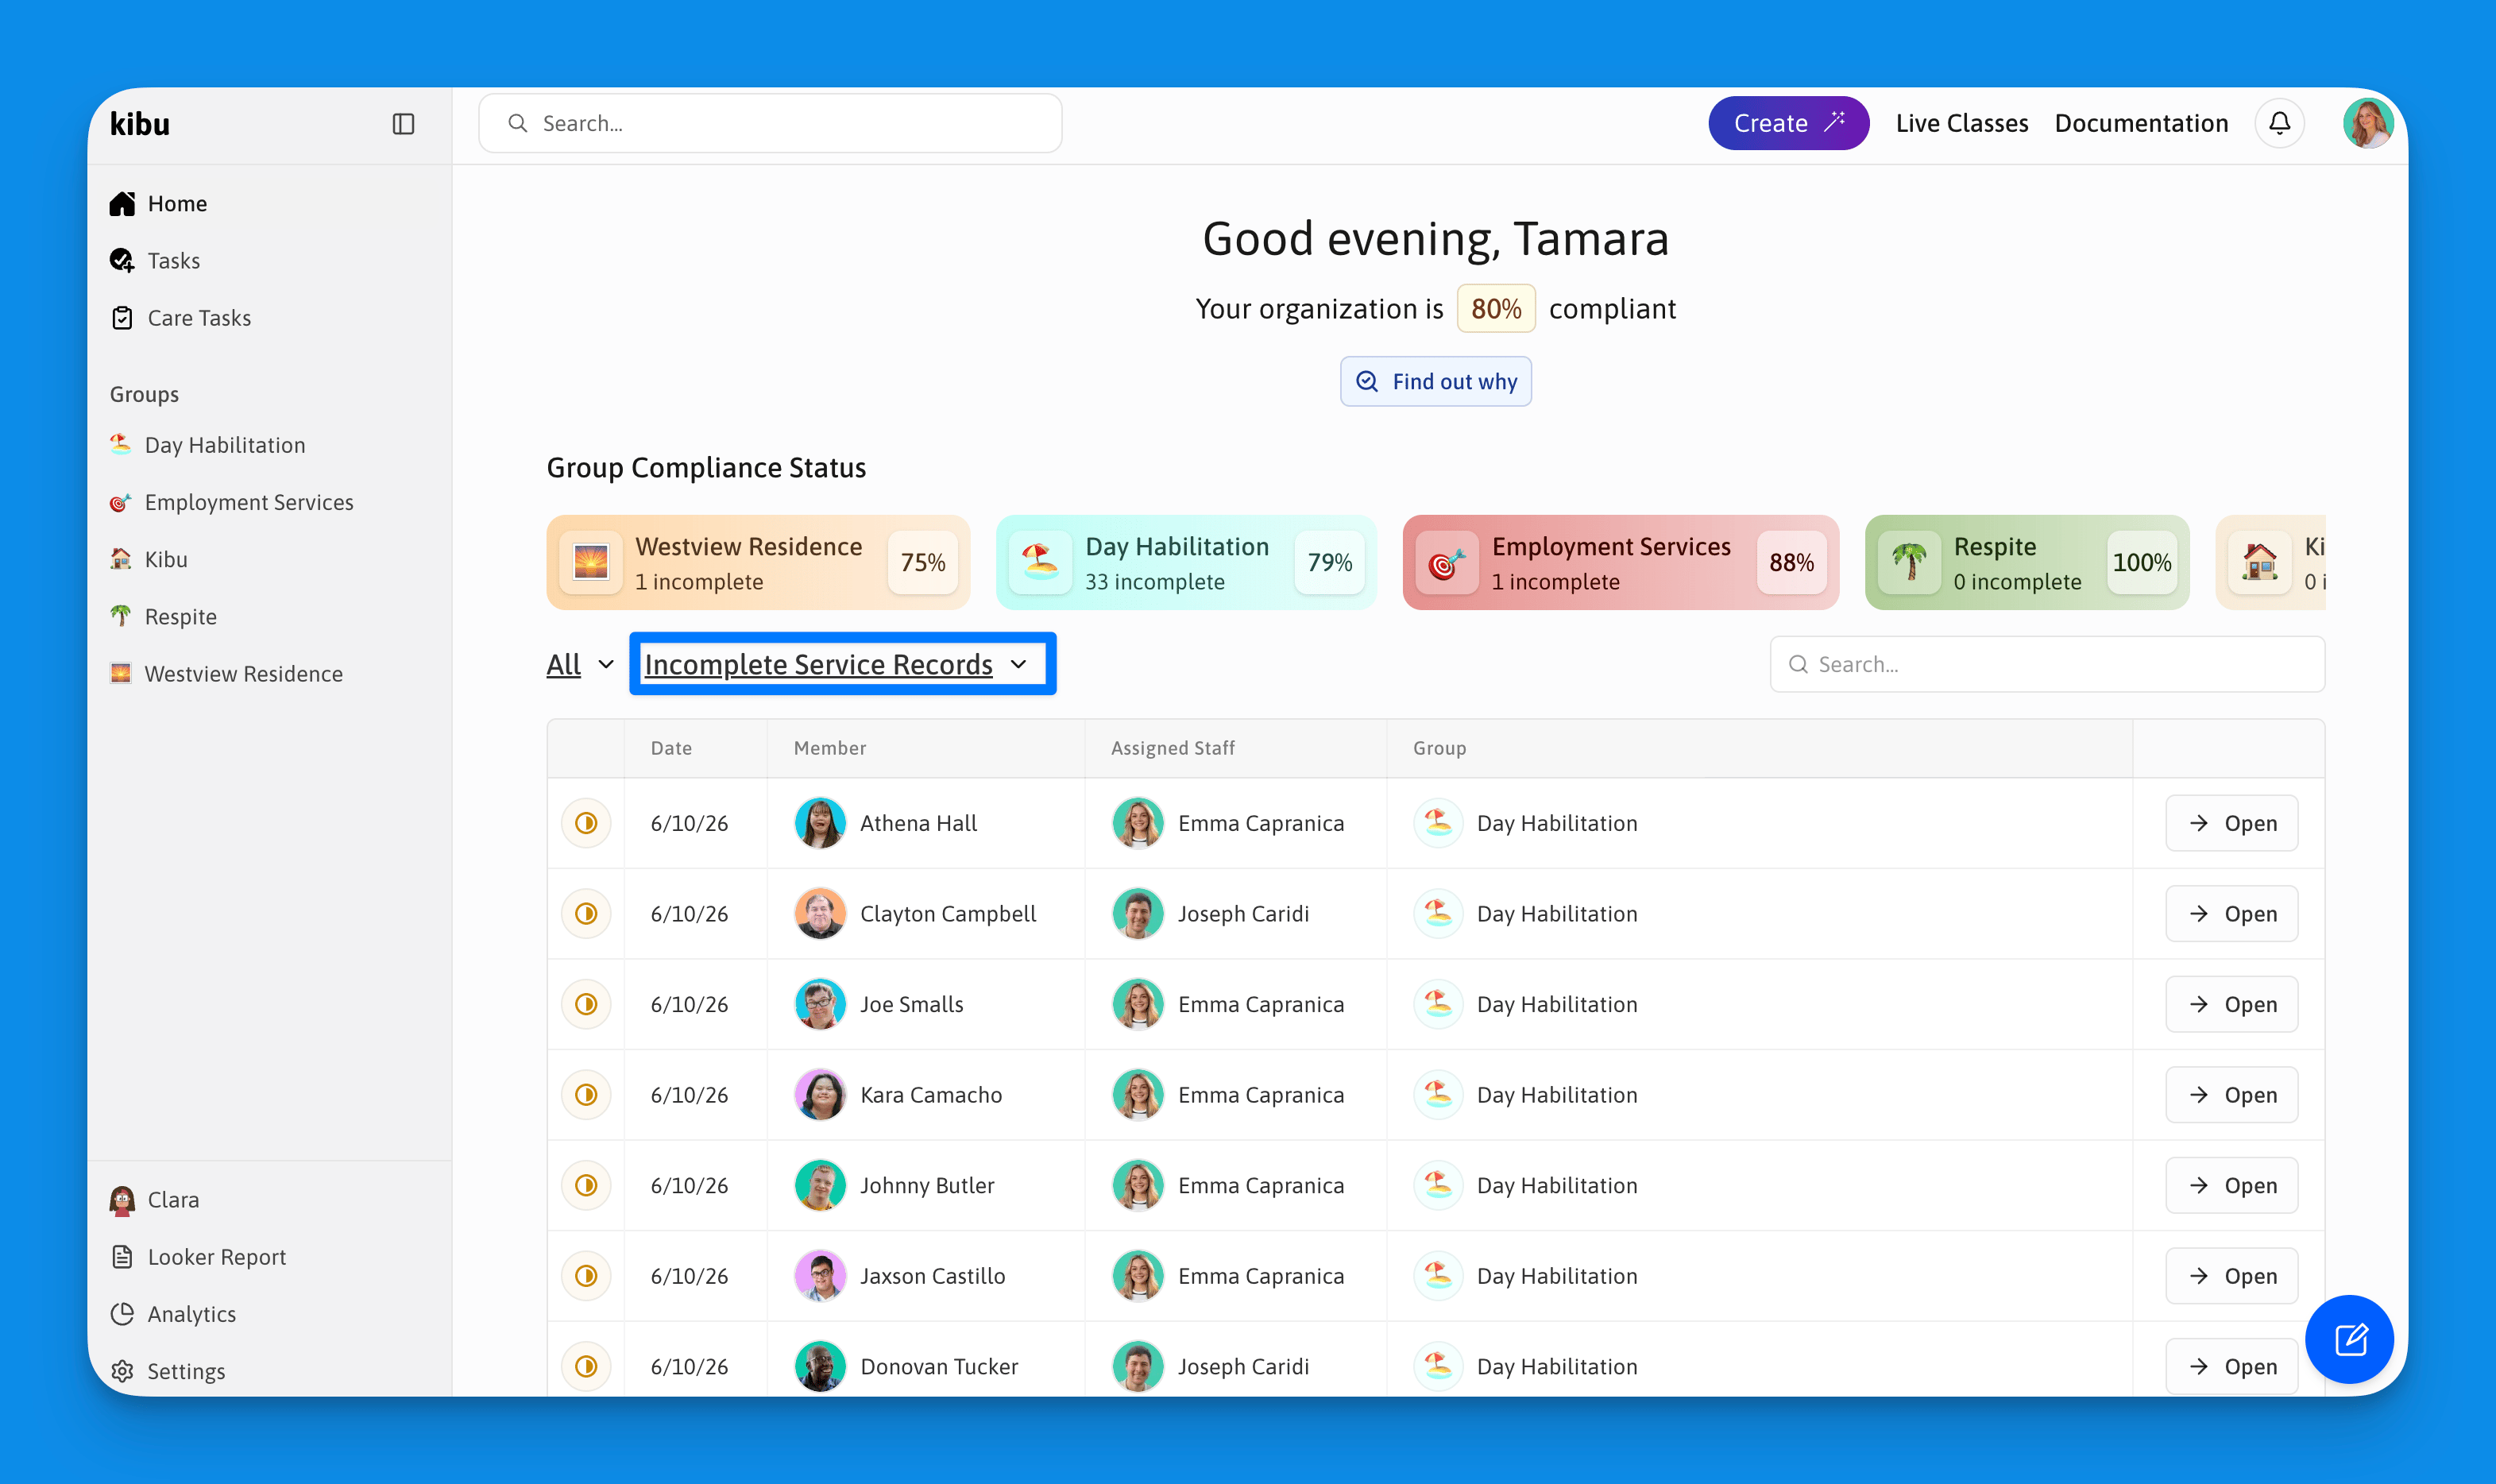Open Looker Report in sidebar
The height and width of the screenshot is (1484, 2496).
pyautogui.click(x=198, y=1256)
